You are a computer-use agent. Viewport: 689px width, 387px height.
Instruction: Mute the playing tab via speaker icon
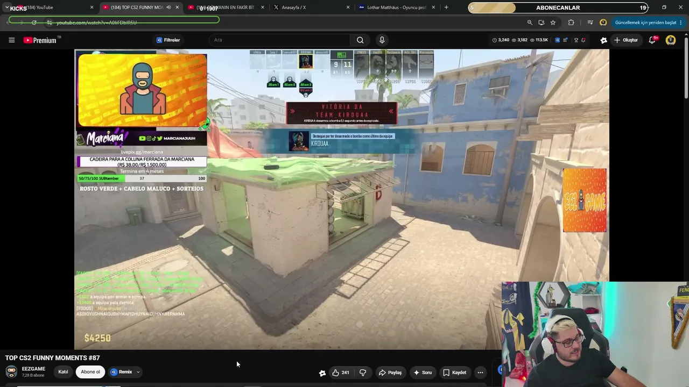(168, 8)
